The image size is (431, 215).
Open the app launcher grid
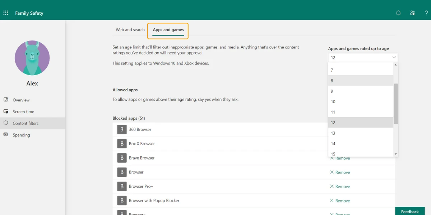[x=6, y=13]
